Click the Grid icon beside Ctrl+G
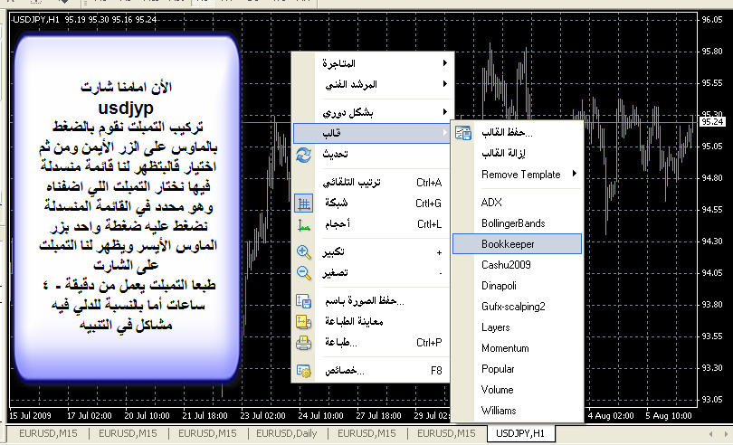Viewport: 733px width, 445px height. click(304, 204)
